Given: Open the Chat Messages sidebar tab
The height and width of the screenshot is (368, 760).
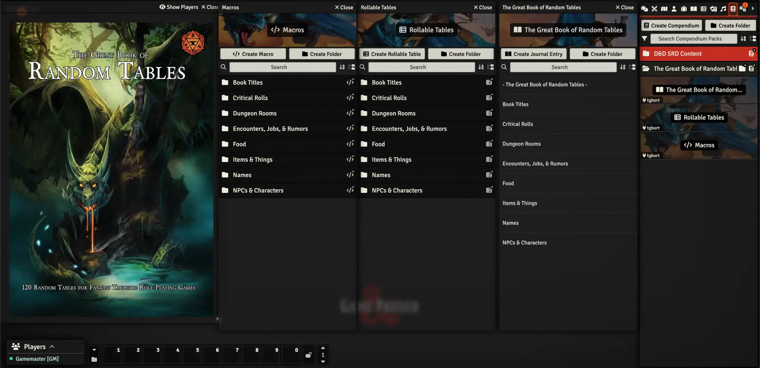Looking at the screenshot, I should coord(644,8).
